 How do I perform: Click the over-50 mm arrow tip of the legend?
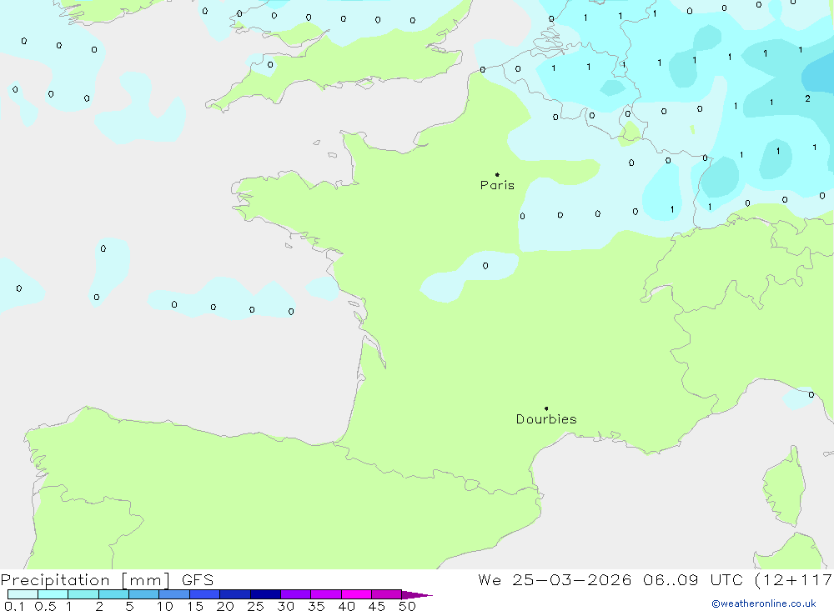(417, 595)
